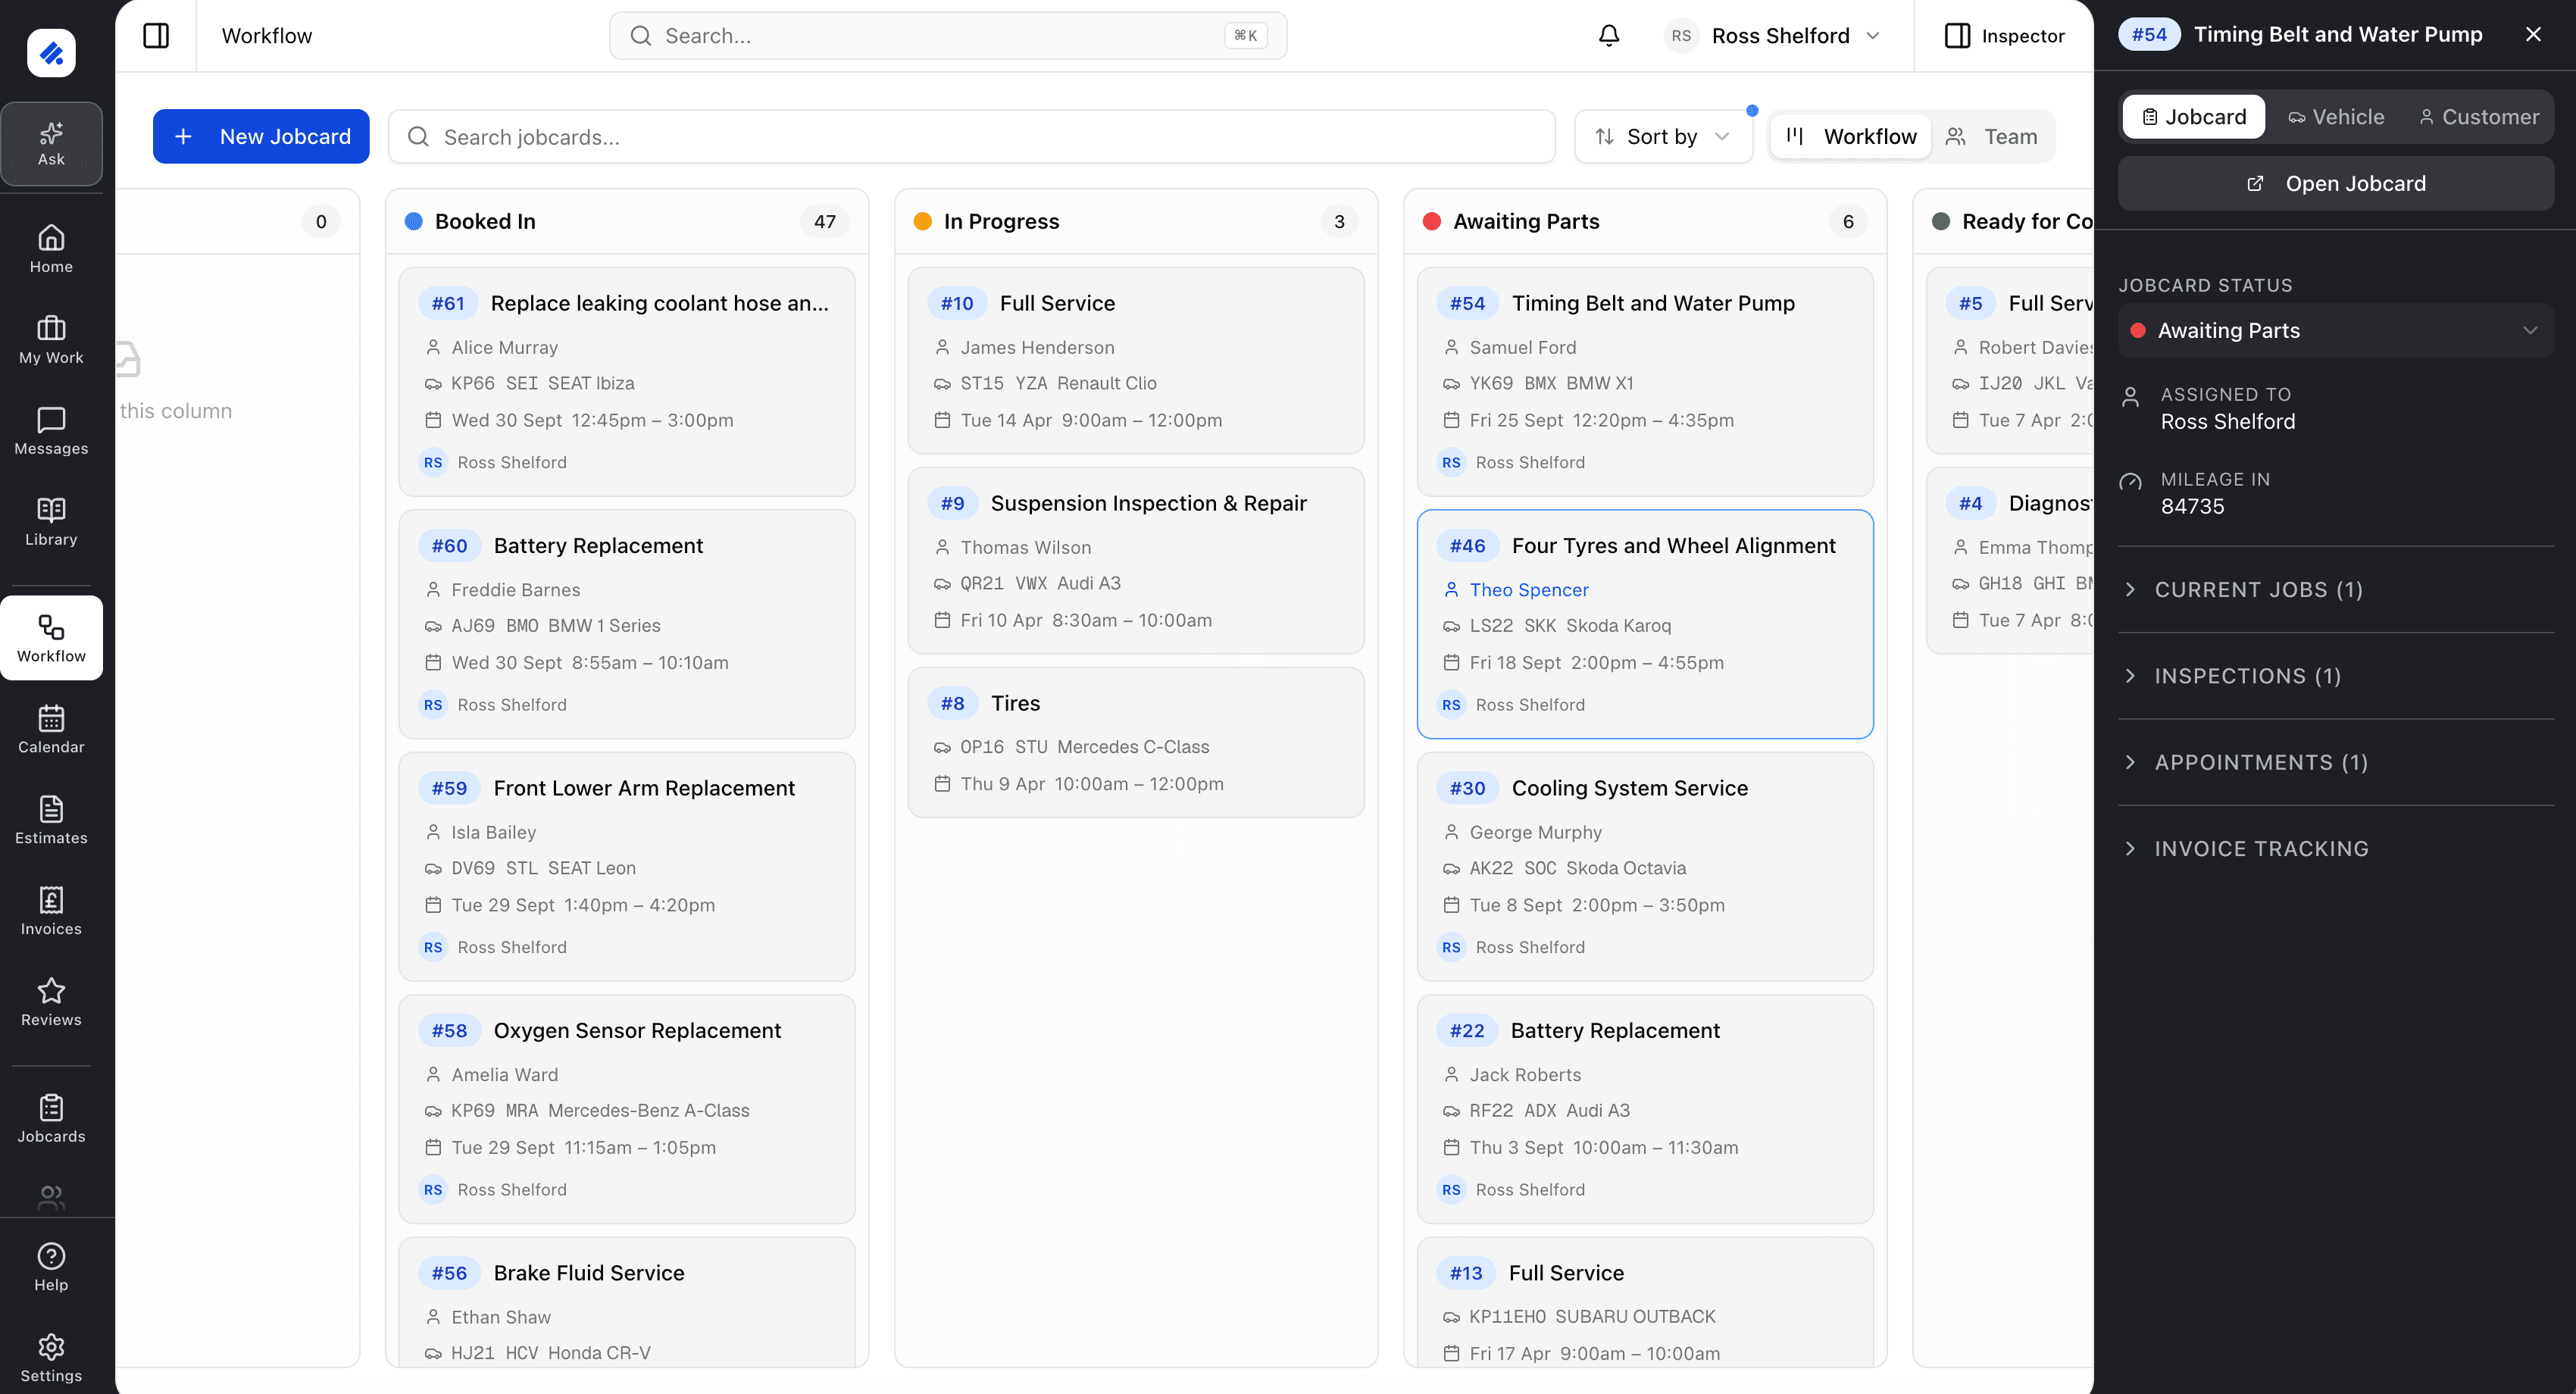Select the Jobcard tab in inspector
The image size is (2576, 1394).
2194,117
